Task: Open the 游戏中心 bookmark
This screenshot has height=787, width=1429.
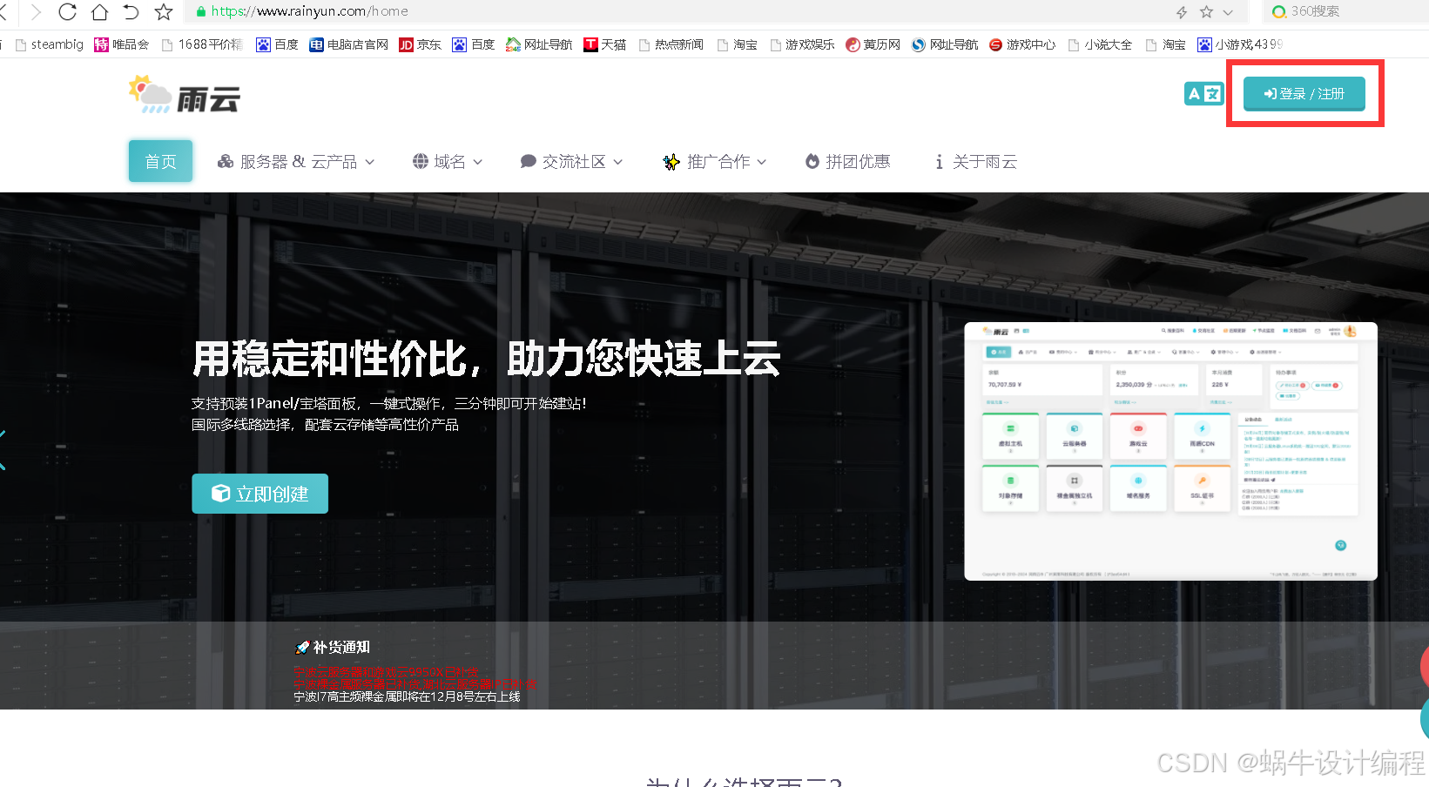Action: click(1022, 44)
